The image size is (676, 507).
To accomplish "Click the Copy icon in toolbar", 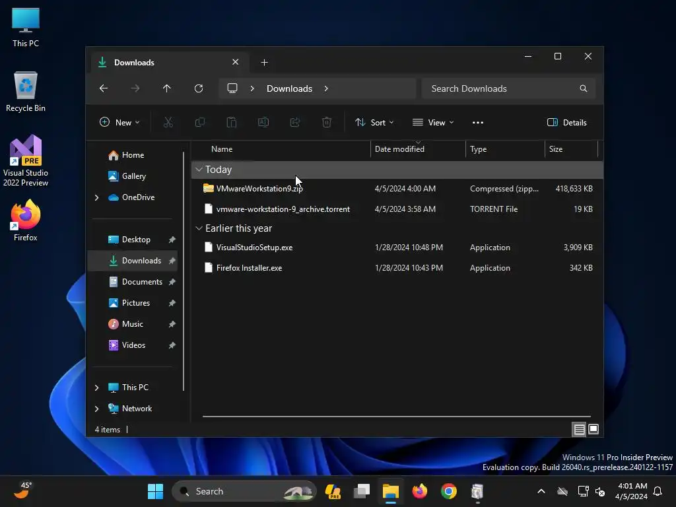I will (199, 122).
